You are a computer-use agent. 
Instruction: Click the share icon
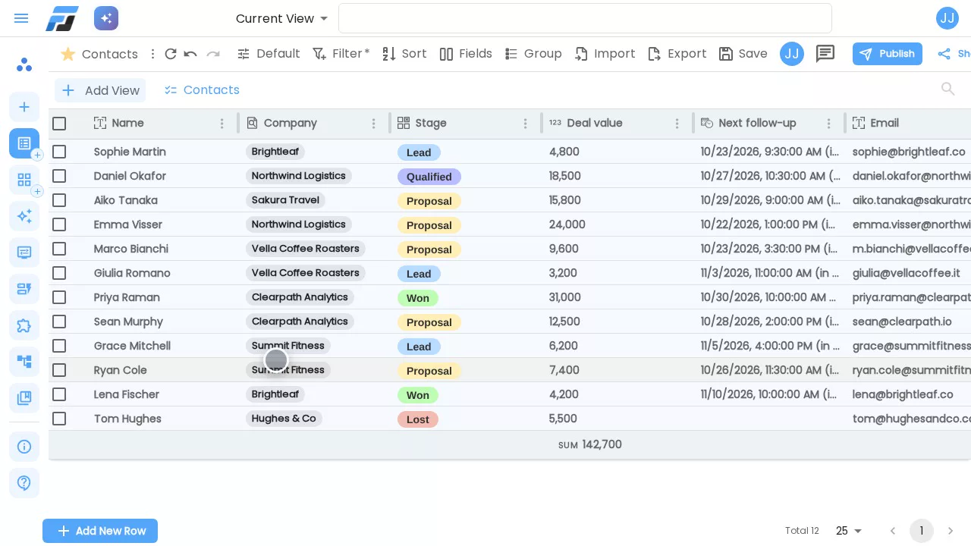(944, 54)
